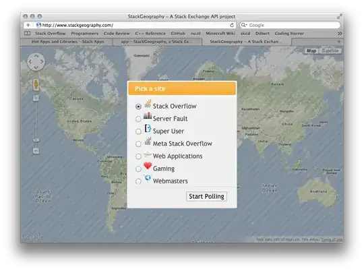364x271 pixels.
Task: Click the Gaming heart logo icon
Action: (x=148, y=166)
